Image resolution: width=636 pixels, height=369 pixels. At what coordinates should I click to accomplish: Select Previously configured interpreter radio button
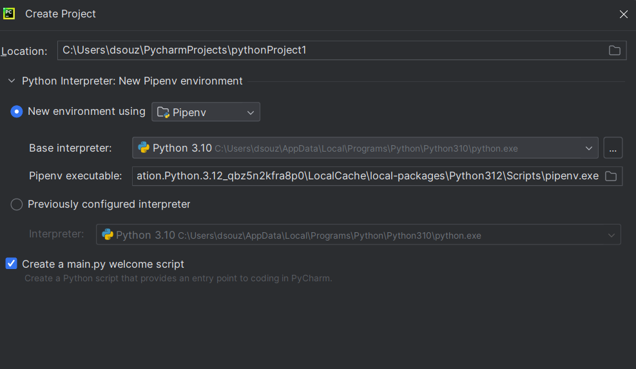[17, 204]
